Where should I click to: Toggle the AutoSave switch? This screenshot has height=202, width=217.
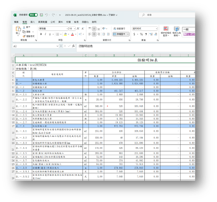click(x=33, y=15)
